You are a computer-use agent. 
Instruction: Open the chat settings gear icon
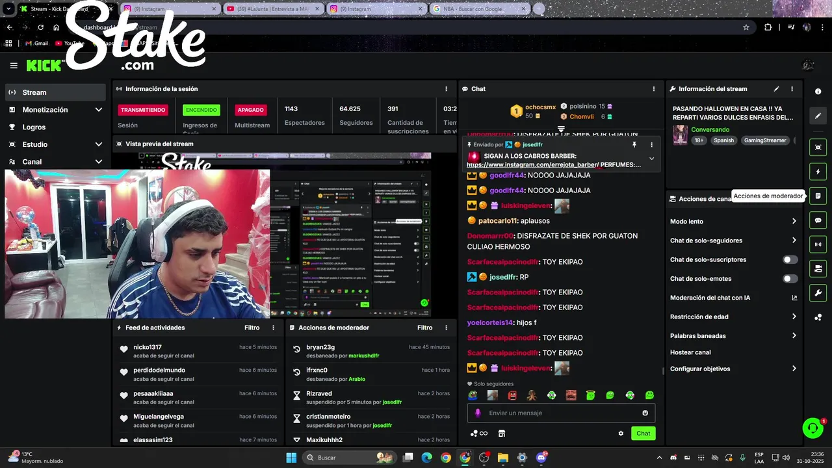[x=621, y=434]
